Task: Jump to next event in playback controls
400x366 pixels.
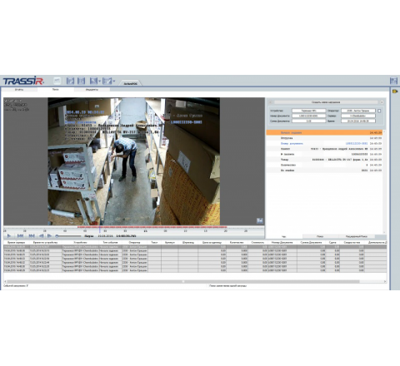Action: click(32, 235)
